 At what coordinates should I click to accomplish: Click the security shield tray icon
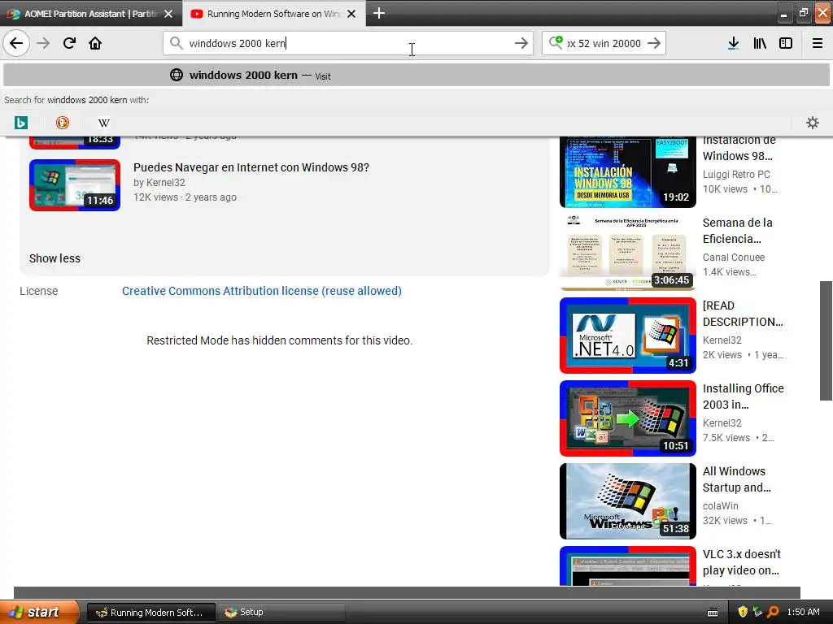(743, 612)
